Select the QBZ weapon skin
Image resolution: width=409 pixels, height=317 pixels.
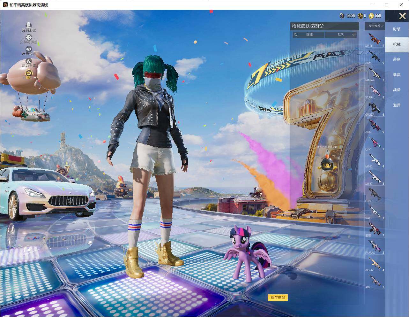375,143
